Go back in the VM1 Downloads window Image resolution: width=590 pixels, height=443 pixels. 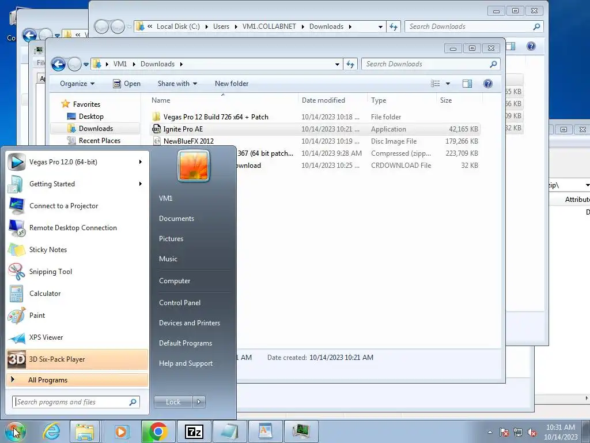click(58, 64)
